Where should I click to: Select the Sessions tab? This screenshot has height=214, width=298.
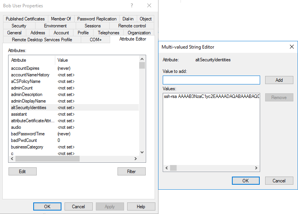(92, 26)
